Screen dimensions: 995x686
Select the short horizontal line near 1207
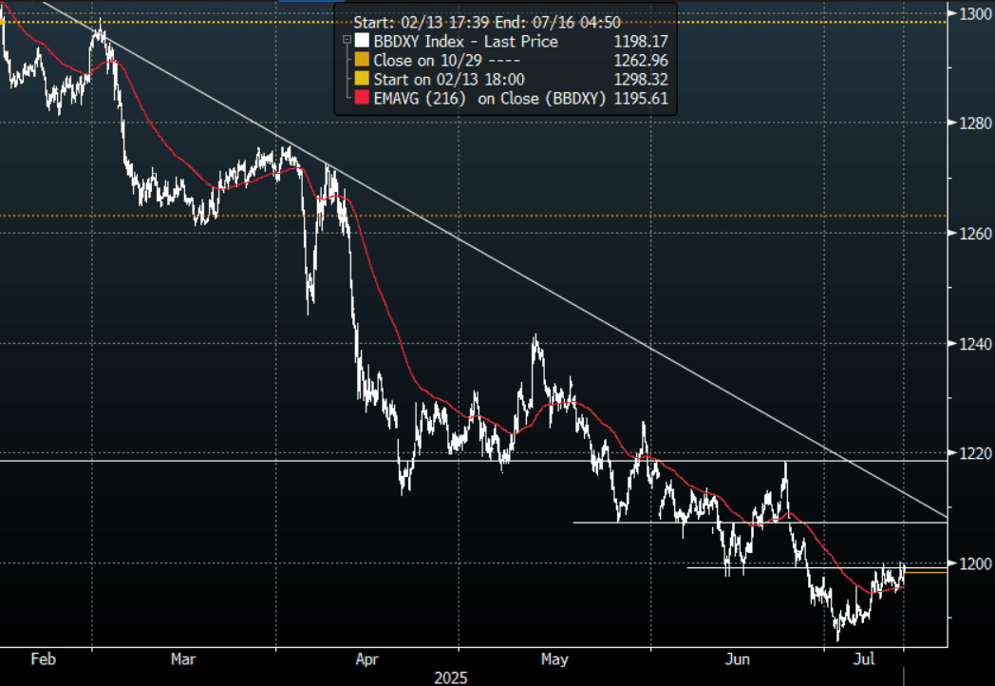click(x=760, y=523)
